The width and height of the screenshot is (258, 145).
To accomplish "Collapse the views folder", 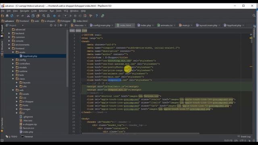I will (13, 79).
